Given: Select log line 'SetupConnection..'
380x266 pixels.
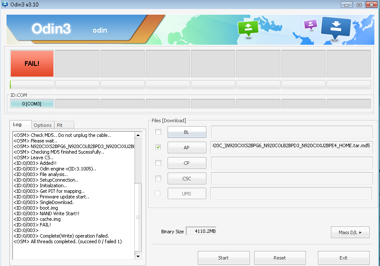Looking at the screenshot, I should click(46, 180).
